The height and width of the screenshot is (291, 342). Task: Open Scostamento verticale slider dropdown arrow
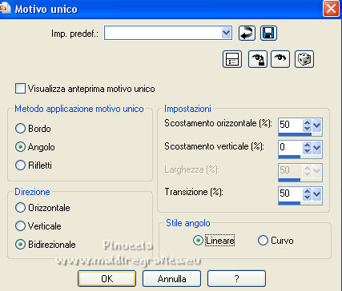(316, 148)
